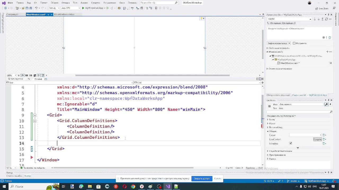Click the Зафиксировать все button
339x190 pixels.
277,43
